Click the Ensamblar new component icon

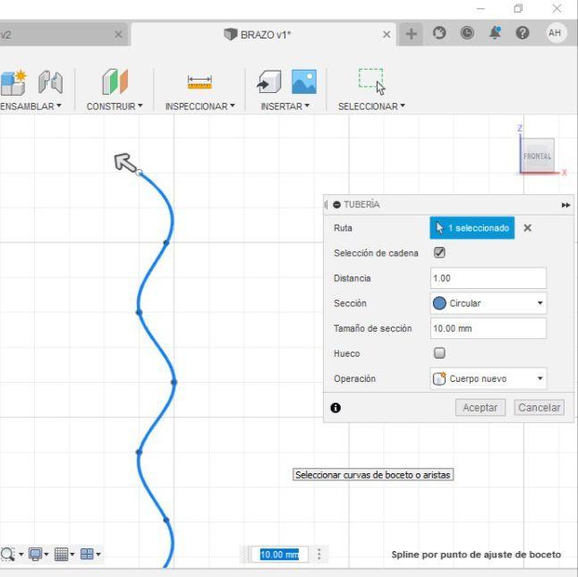[x=13, y=82]
